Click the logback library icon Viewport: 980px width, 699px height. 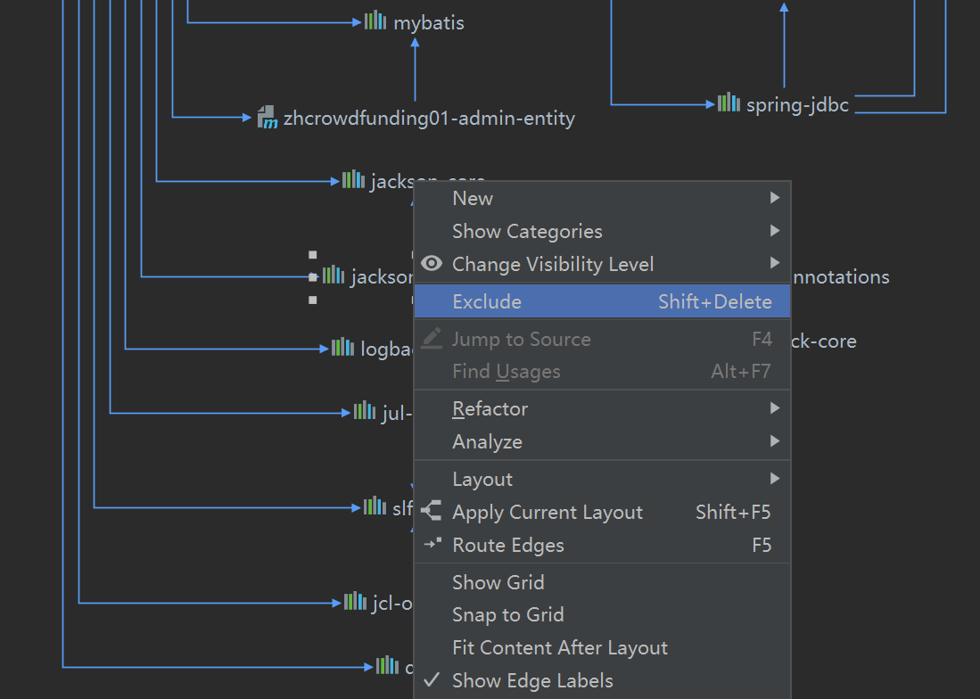pos(342,348)
